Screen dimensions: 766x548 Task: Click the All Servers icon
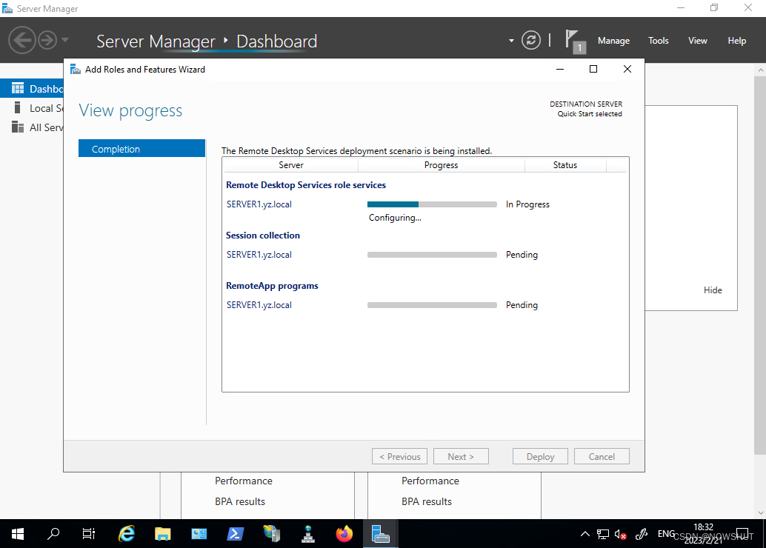tap(18, 127)
